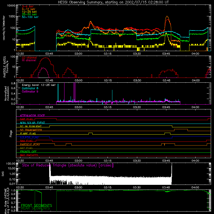Click the "LO channel" legend label
The width and height of the screenshot is (214, 214).
(x=29, y=58)
